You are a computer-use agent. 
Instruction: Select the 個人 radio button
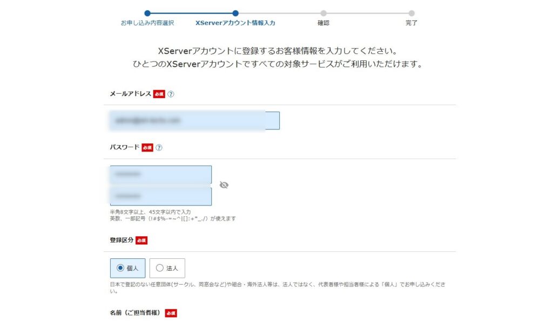pyautogui.click(x=120, y=268)
